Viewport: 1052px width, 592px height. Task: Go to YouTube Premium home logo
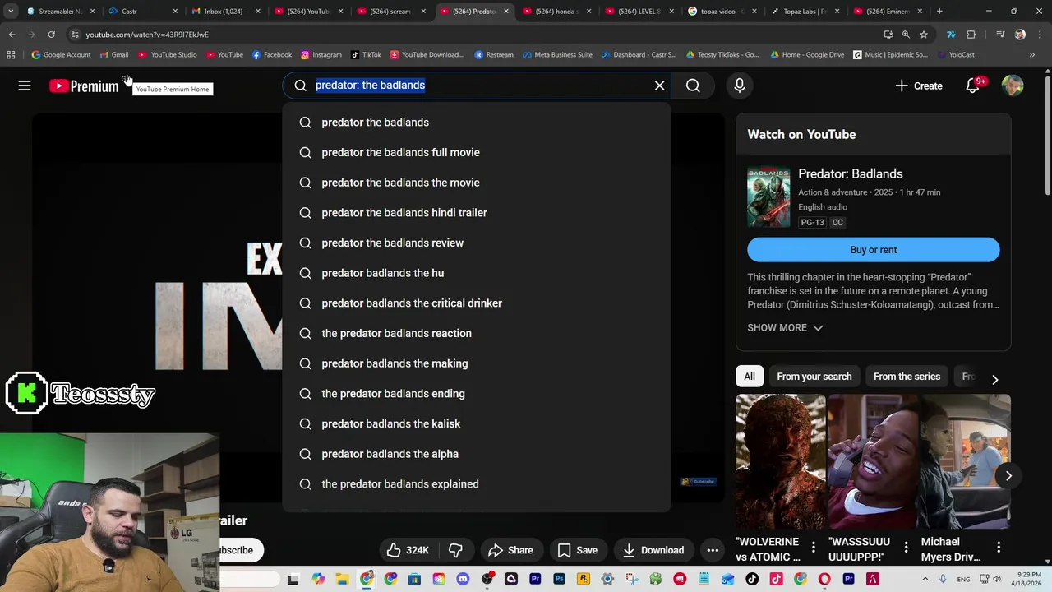coord(84,86)
